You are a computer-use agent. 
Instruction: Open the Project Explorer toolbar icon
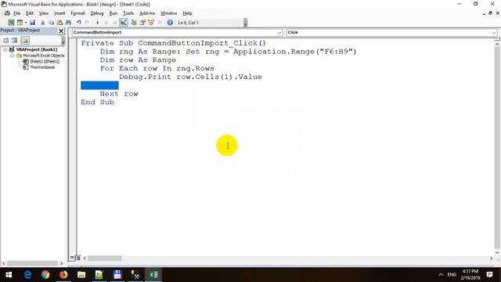point(134,23)
